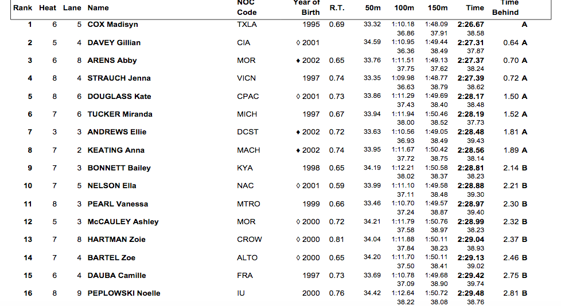Select swimmer name COX Madisyn
The height and width of the screenshot is (306, 561).
(x=112, y=25)
